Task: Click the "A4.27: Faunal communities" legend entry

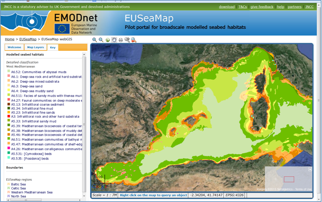Action: click(x=46, y=100)
